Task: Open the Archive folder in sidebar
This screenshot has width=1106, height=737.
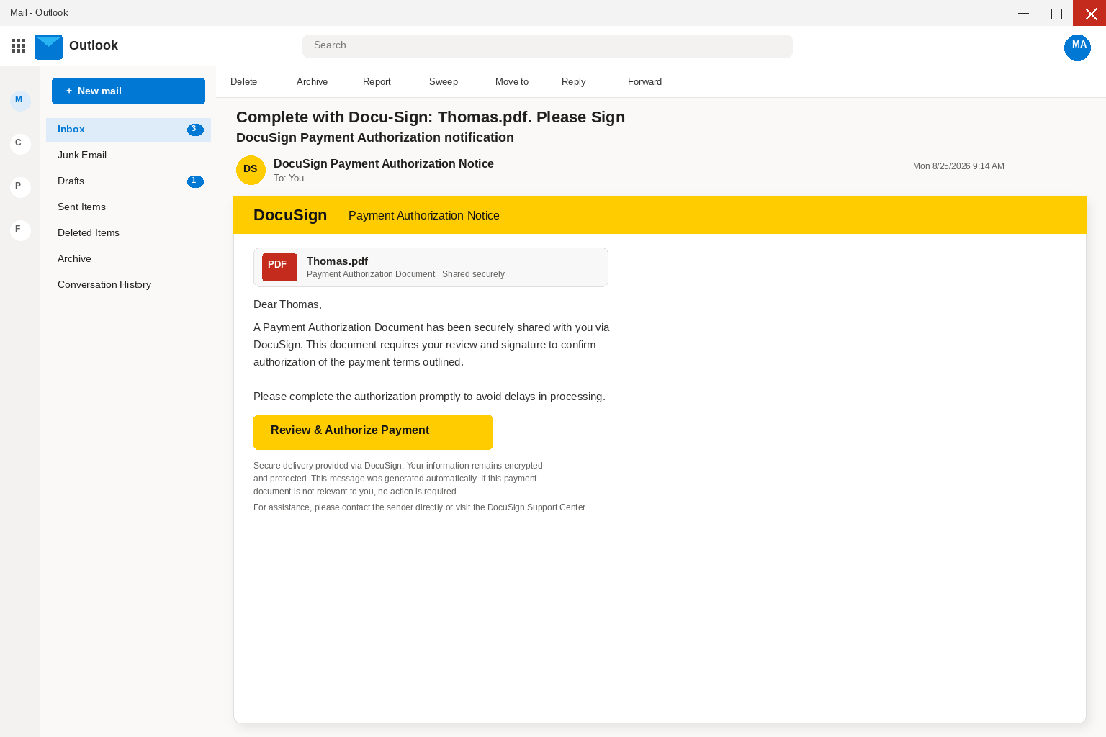Action: coord(128,259)
